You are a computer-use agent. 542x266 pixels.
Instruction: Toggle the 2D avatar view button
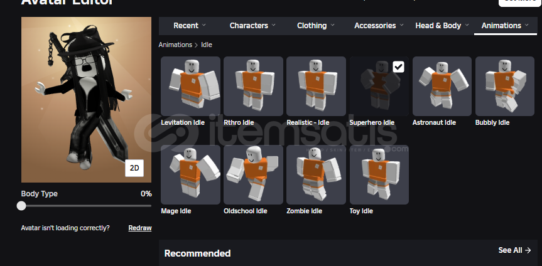134,168
